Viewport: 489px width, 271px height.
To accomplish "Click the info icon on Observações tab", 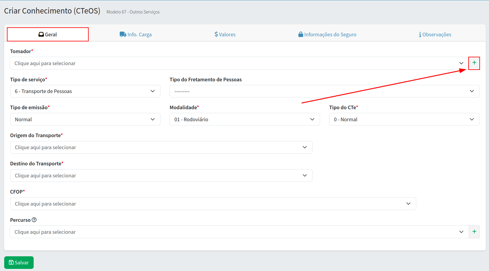I will click(x=420, y=35).
